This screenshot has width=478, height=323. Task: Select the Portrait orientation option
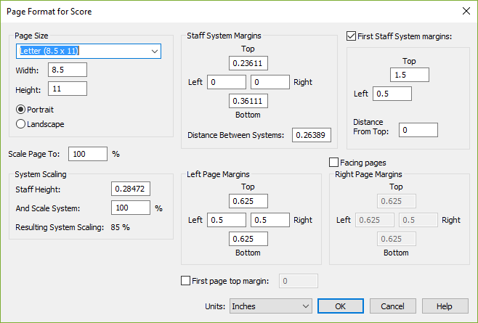(21, 109)
